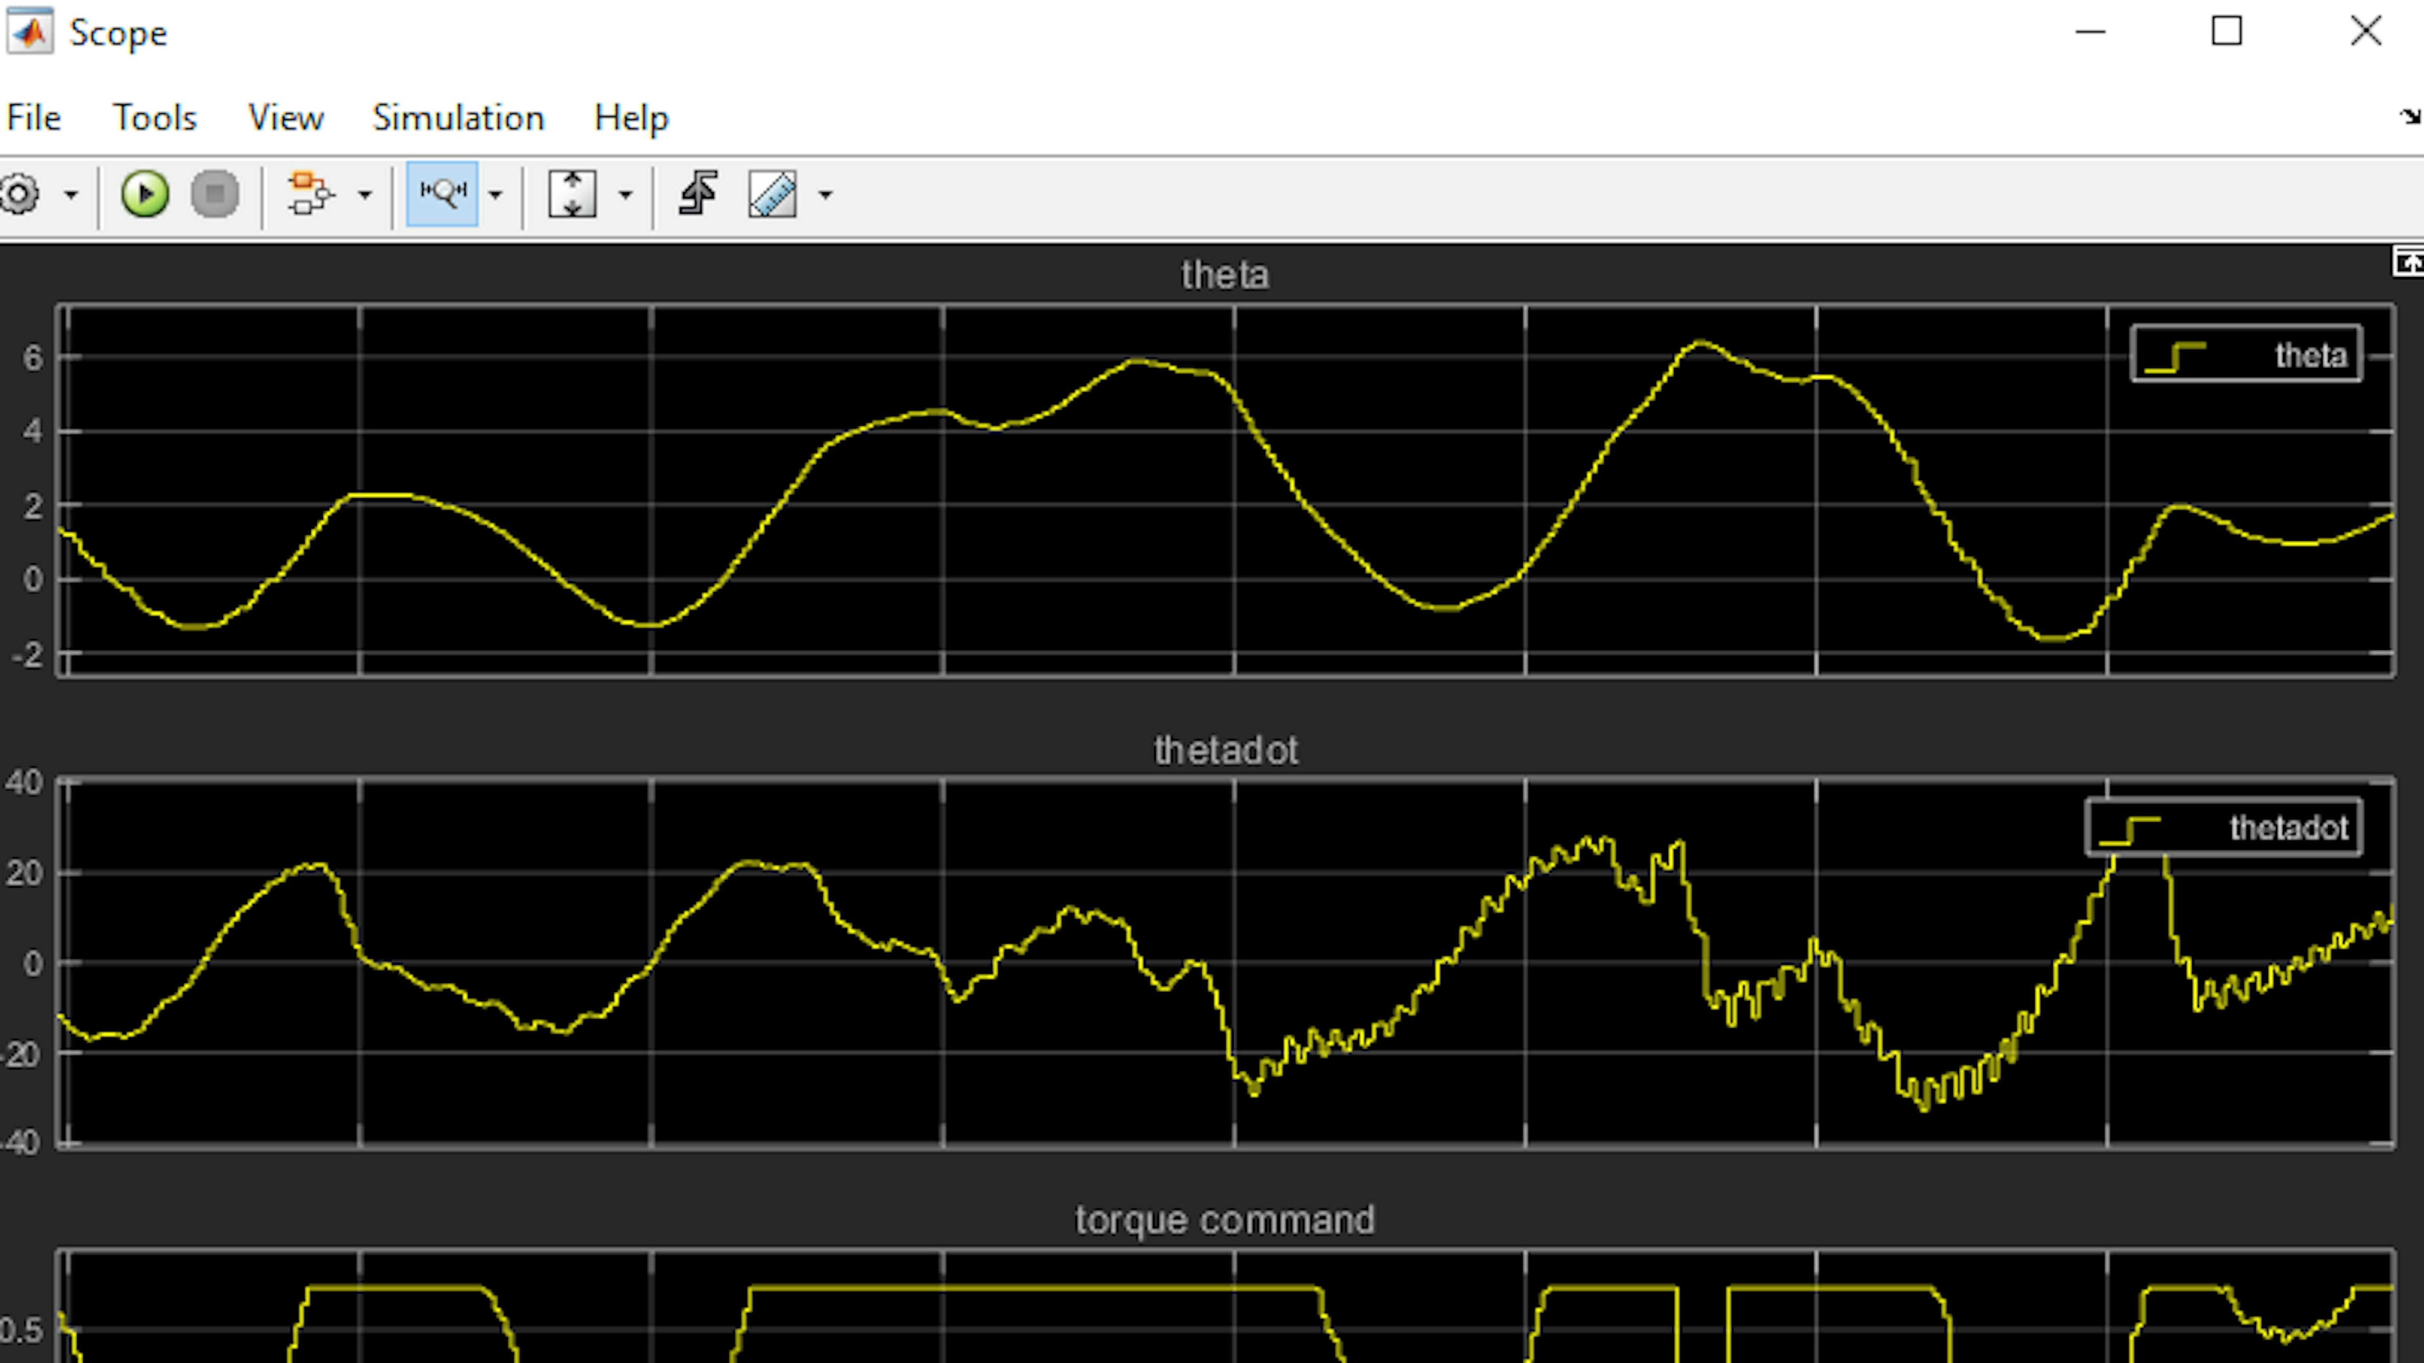
Task: Open the Simulation menu
Action: coord(458,118)
